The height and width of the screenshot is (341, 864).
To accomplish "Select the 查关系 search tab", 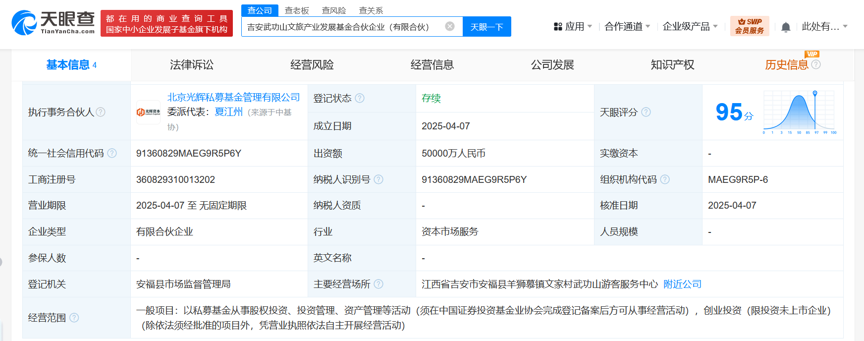I will coord(371,10).
